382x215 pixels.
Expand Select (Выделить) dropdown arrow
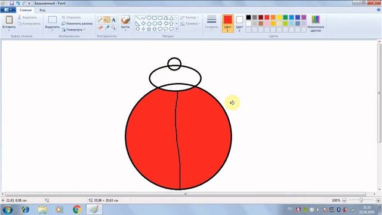pos(53,30)
